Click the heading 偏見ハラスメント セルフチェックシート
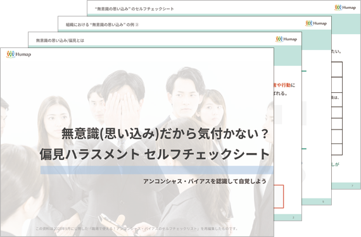The height and width of the screenshot is (237, 361). coord(155,154)
